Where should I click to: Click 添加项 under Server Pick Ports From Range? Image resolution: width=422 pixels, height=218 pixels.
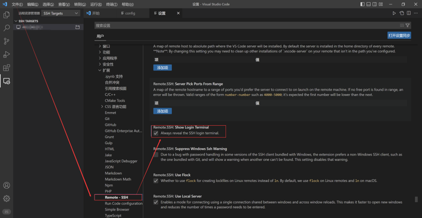[x=163, y=111]
